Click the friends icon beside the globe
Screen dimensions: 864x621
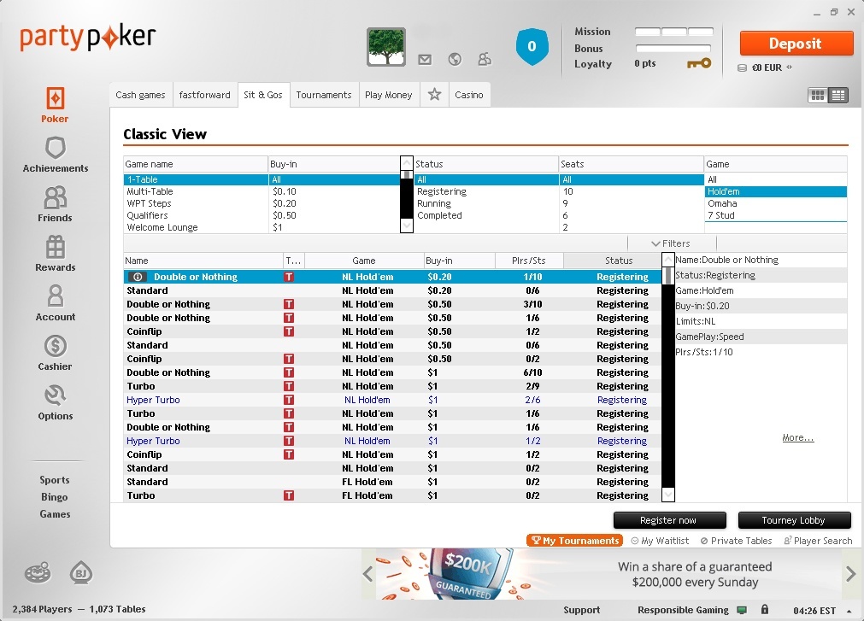[x=485, y=60]
